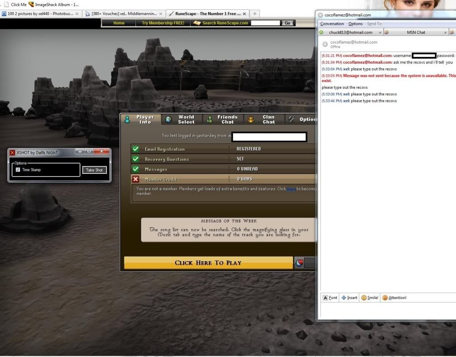Click the ImageShack Album bookmark label

[x=57, y=4]
